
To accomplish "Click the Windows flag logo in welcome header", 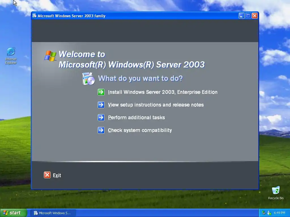I will pos(50,56).
